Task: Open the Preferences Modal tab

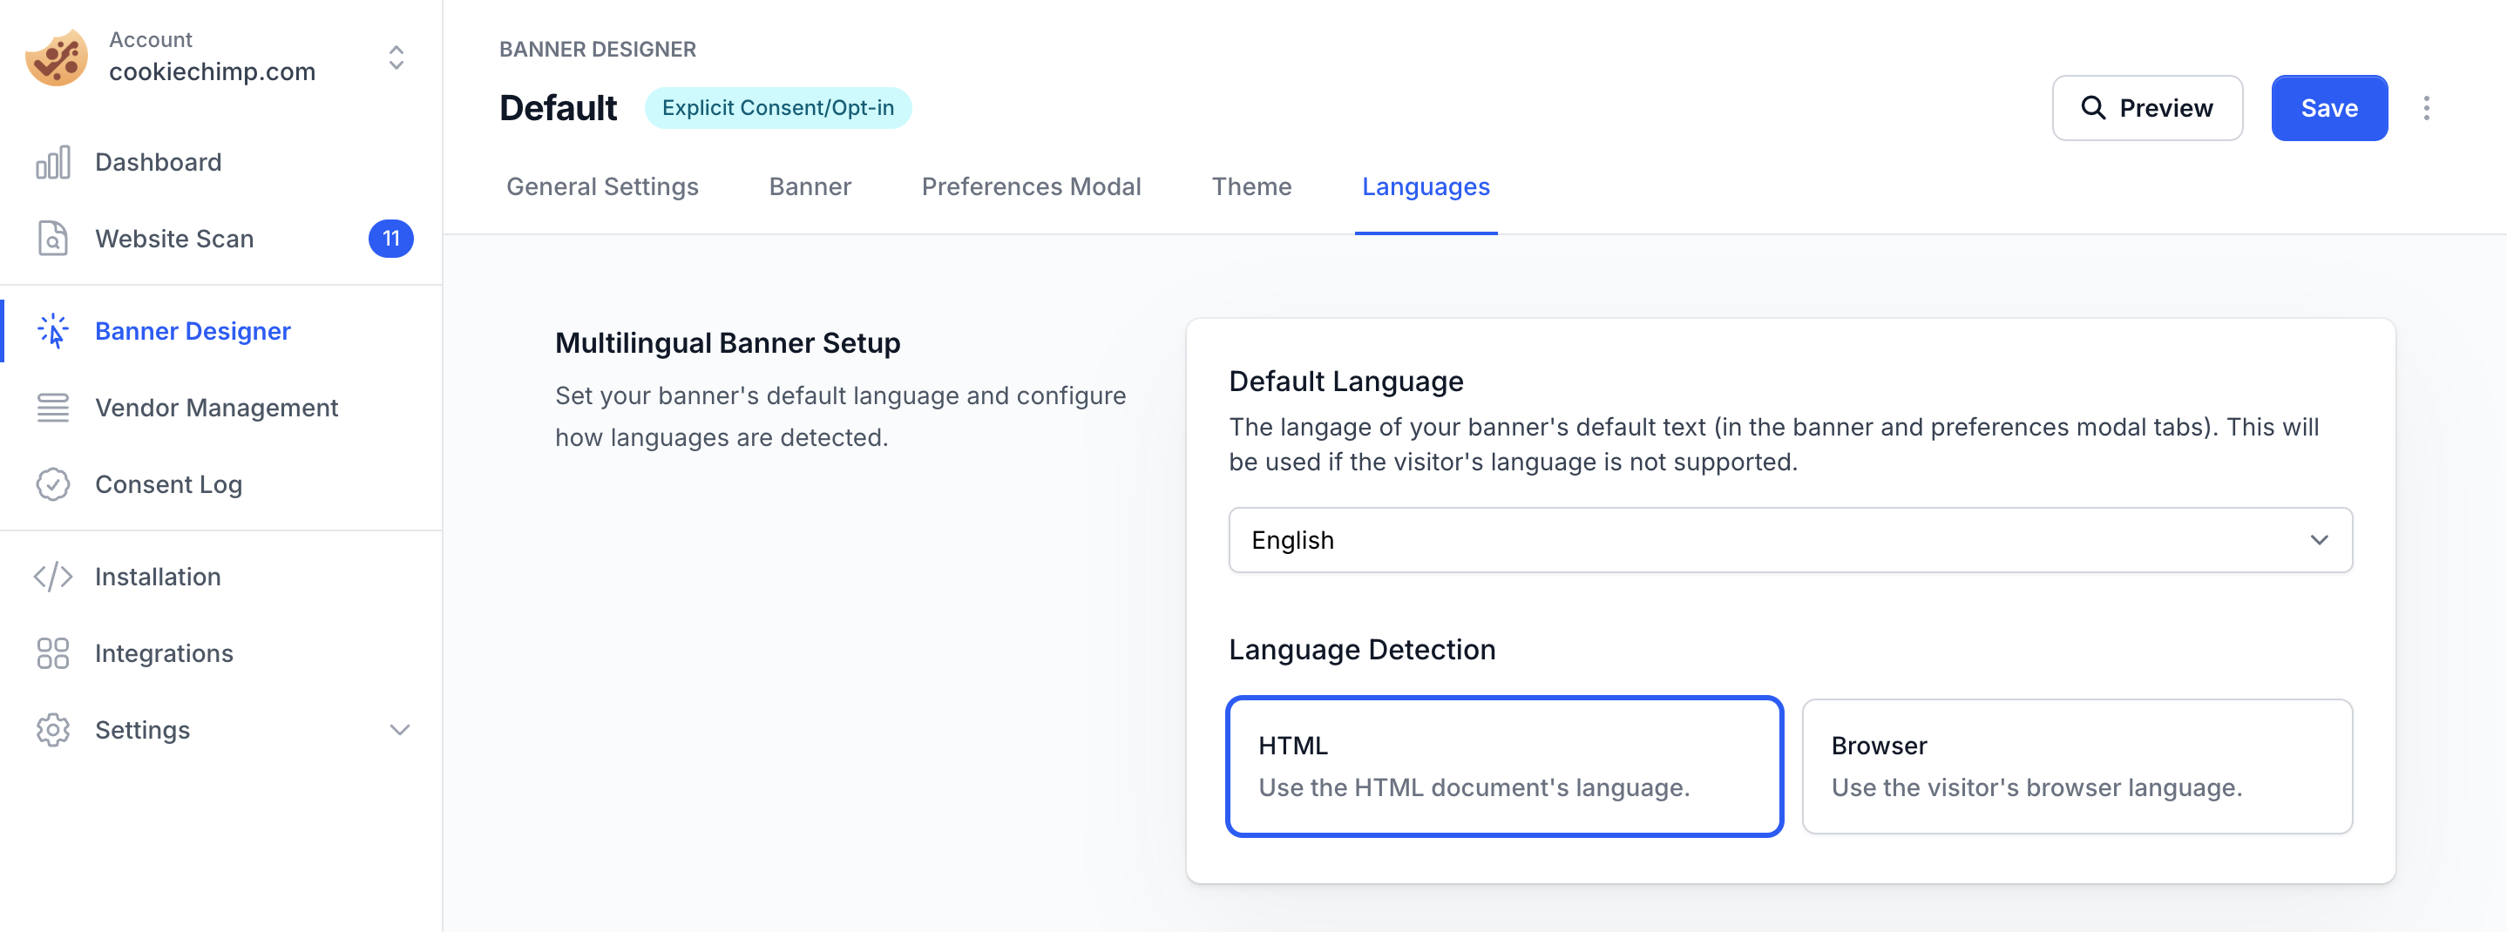Action: 1031,186
